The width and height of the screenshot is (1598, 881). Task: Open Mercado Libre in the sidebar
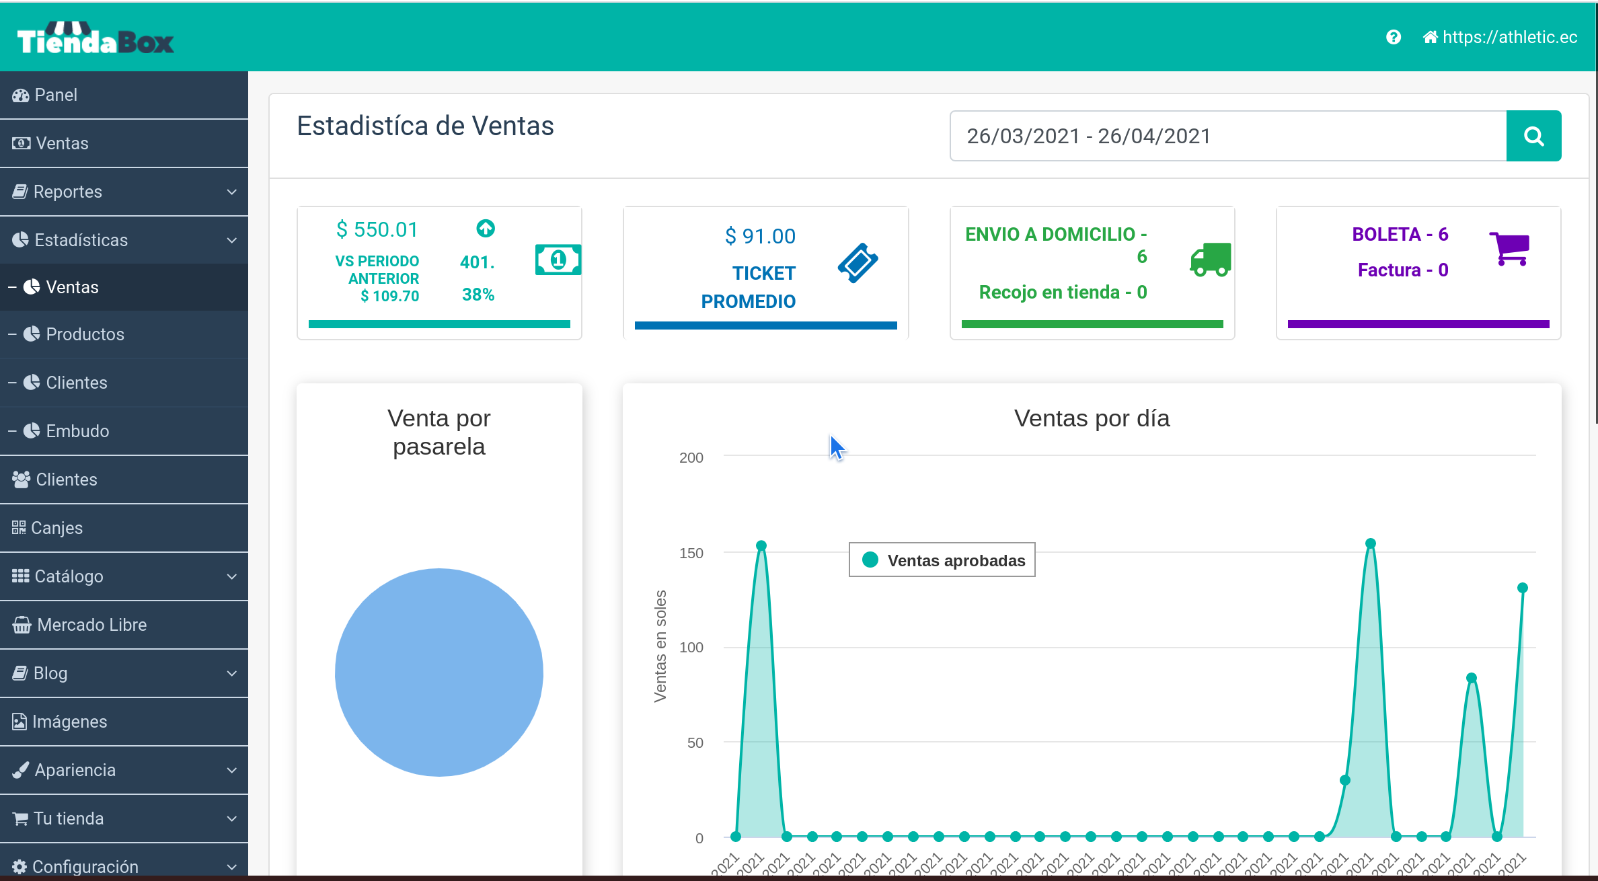click(91, 625)
